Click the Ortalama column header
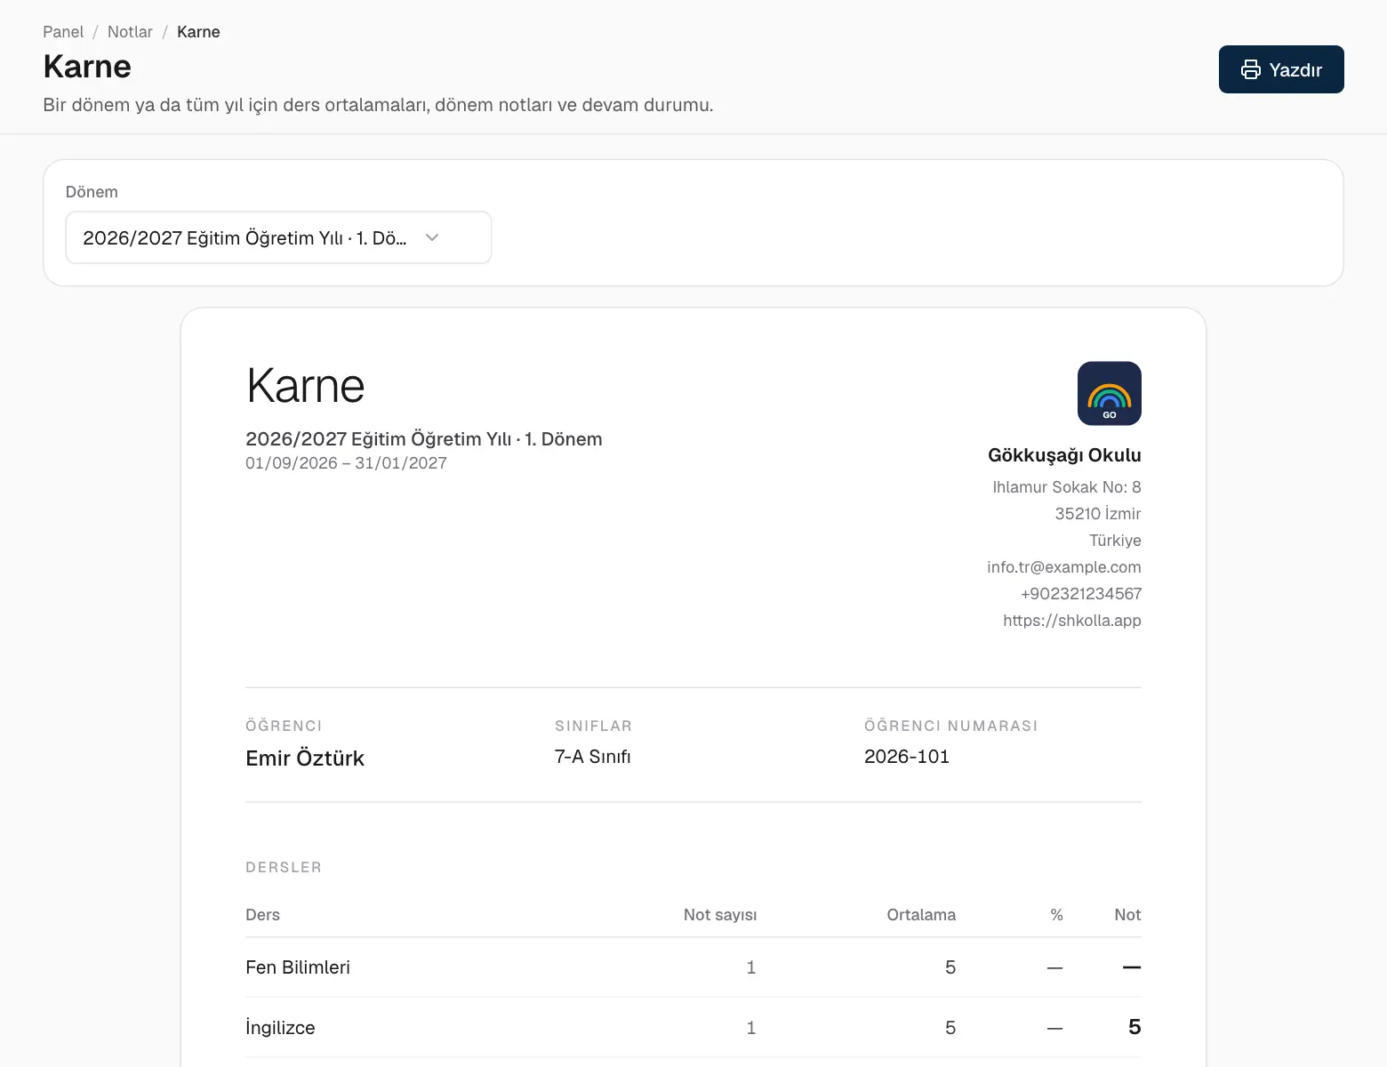The image size is (1387, 1067). pos(921,915)
